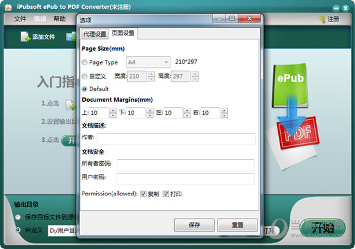Close the main converter window
Screen dimensions: 355x249
point(345,8)
